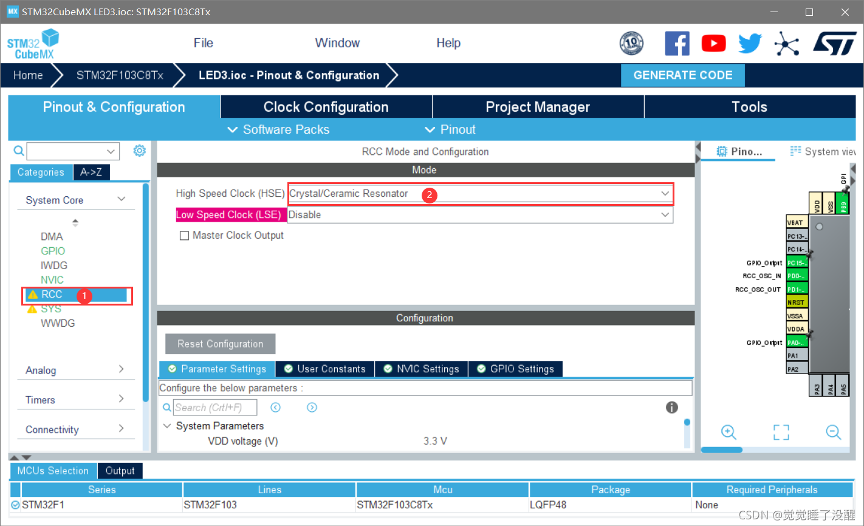
Task: Open the Software Packs dropdown
Action: (278, 129)
